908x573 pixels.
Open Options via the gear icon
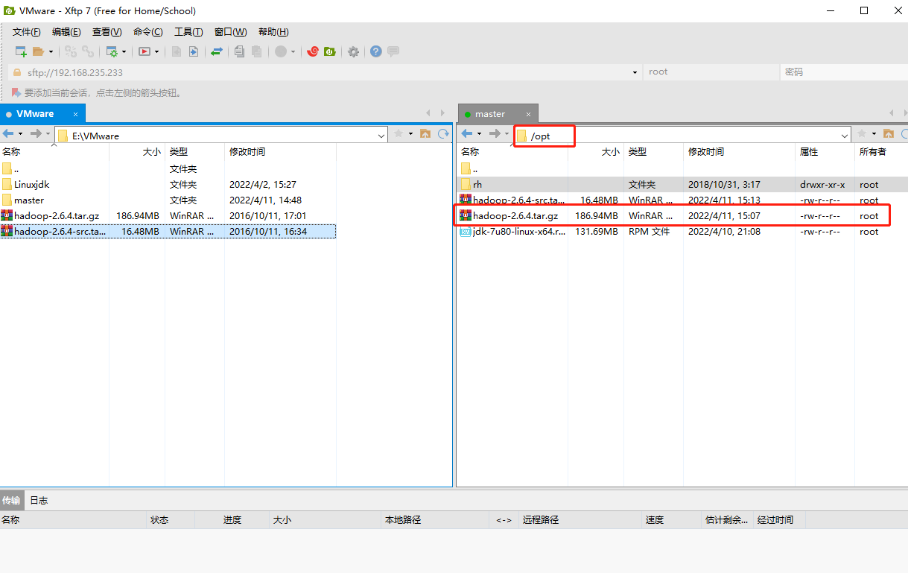click(x=354, y=51)
